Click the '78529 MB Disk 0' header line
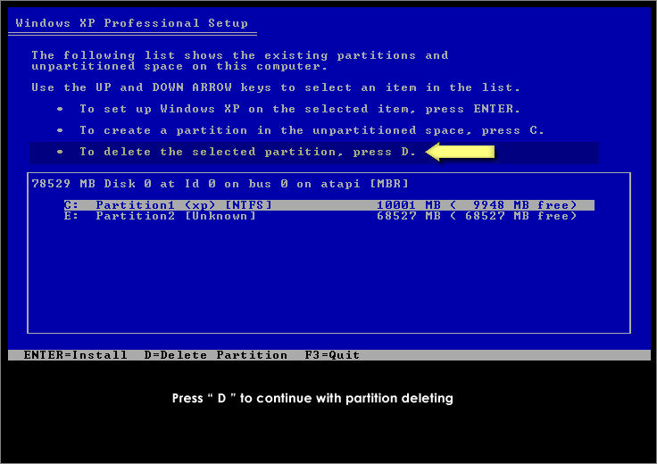657x464 pixels. click(x=220, y=184)
